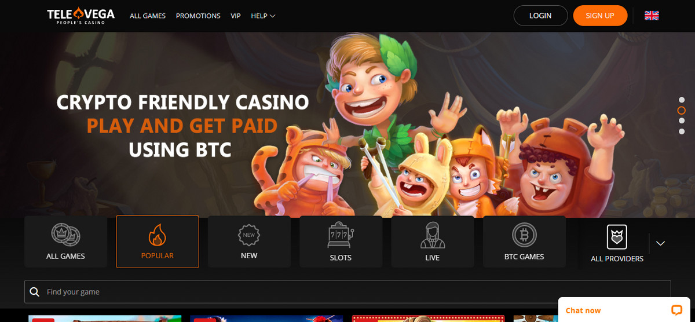
Task: Switch to the first banner slide dot
Action: point(682,100)
